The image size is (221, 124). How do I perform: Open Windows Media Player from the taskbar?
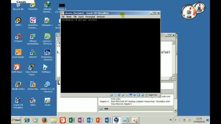(x=35, y=120)
